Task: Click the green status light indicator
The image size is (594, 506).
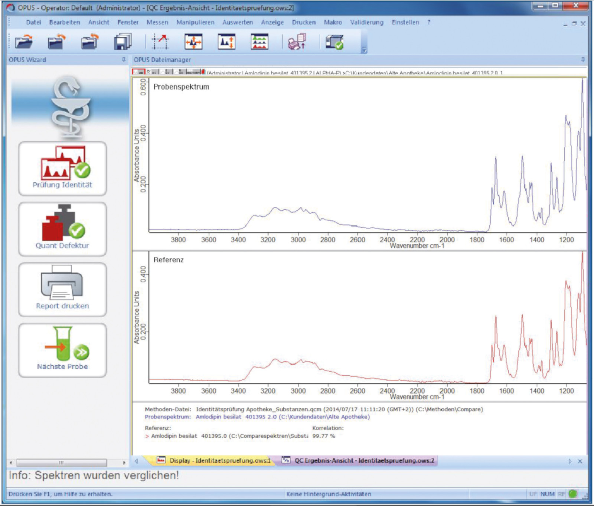Action: [x=573, y=494]
